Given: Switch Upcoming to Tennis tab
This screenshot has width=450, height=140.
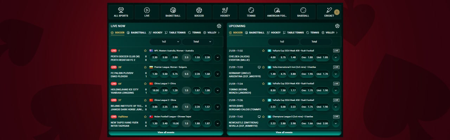Looking at the screenshot, I should 313,33.
